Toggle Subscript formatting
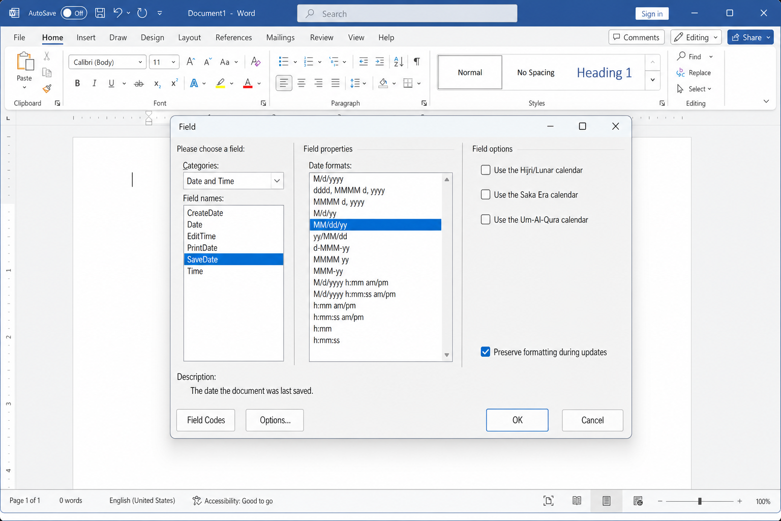Image resolution: width=781 pixels, height=521 pixels. [x=158, y=84]
